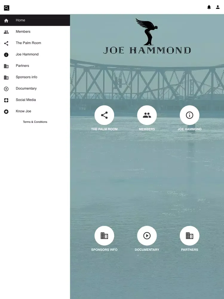This screenshot has height=299, width=224.
Task: Tap The Palm Room circular share icon
Action: (x=104, y=115)
